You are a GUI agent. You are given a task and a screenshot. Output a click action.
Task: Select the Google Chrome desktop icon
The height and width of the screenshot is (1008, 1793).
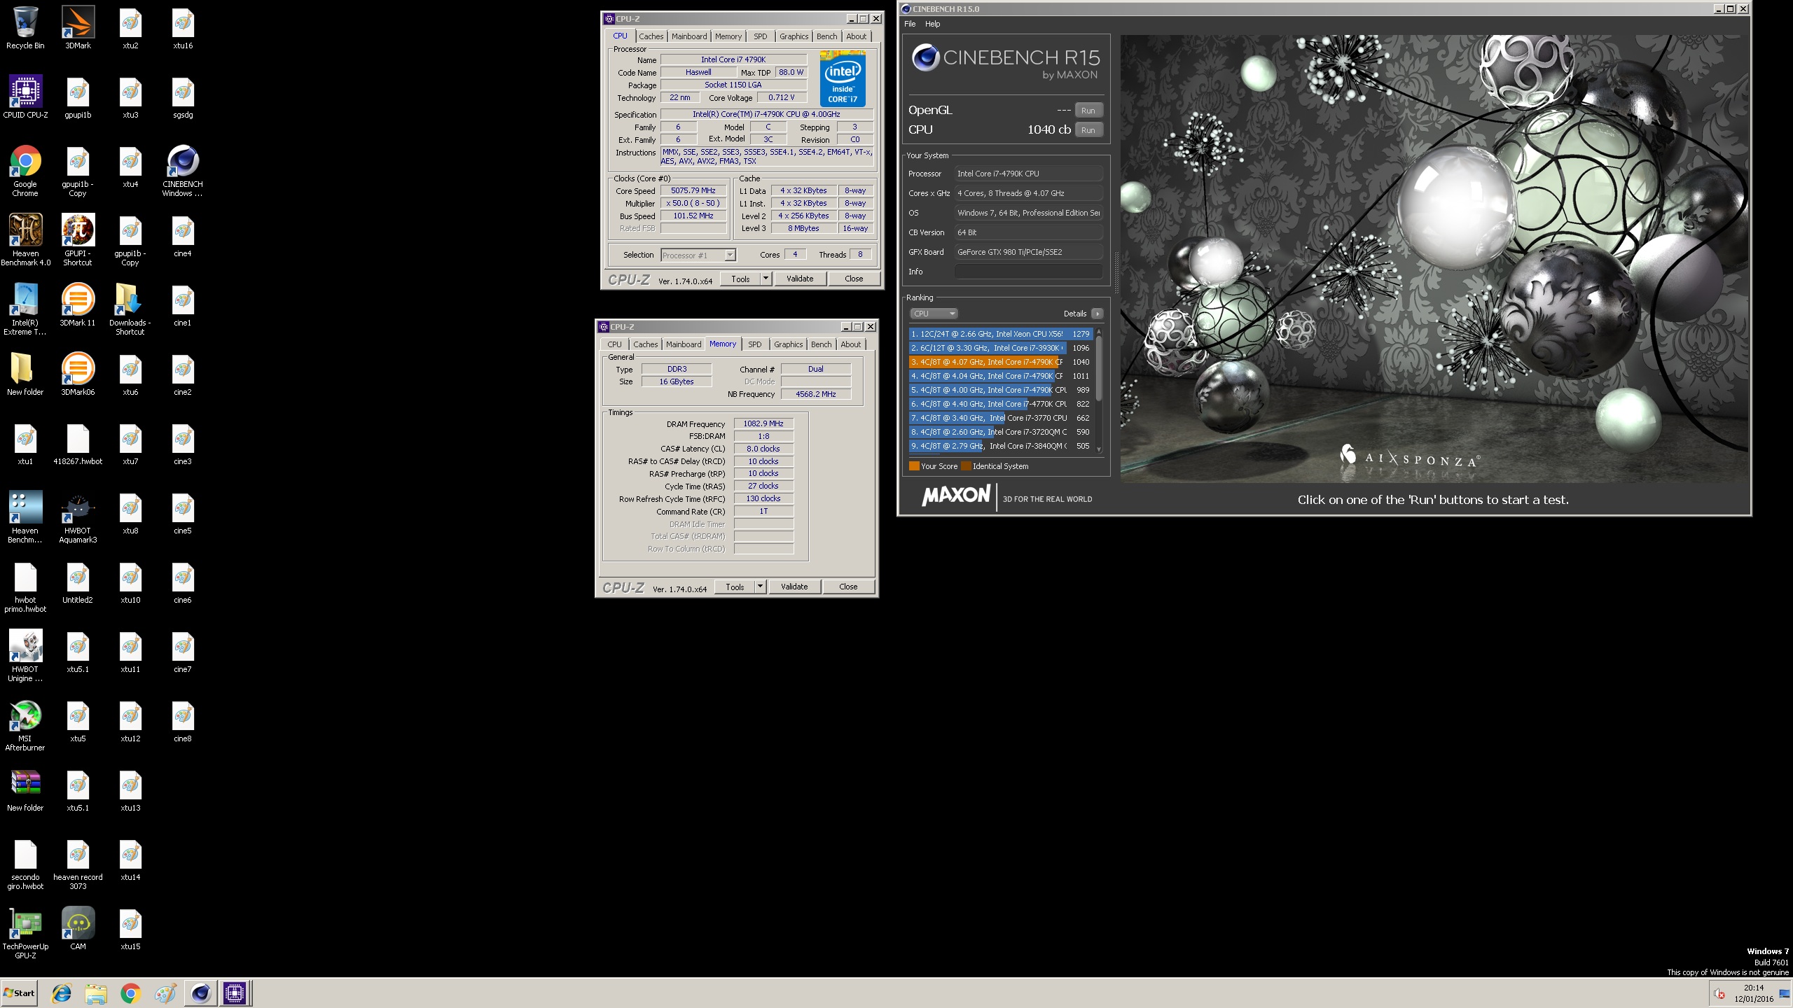(x=25, y=171)
